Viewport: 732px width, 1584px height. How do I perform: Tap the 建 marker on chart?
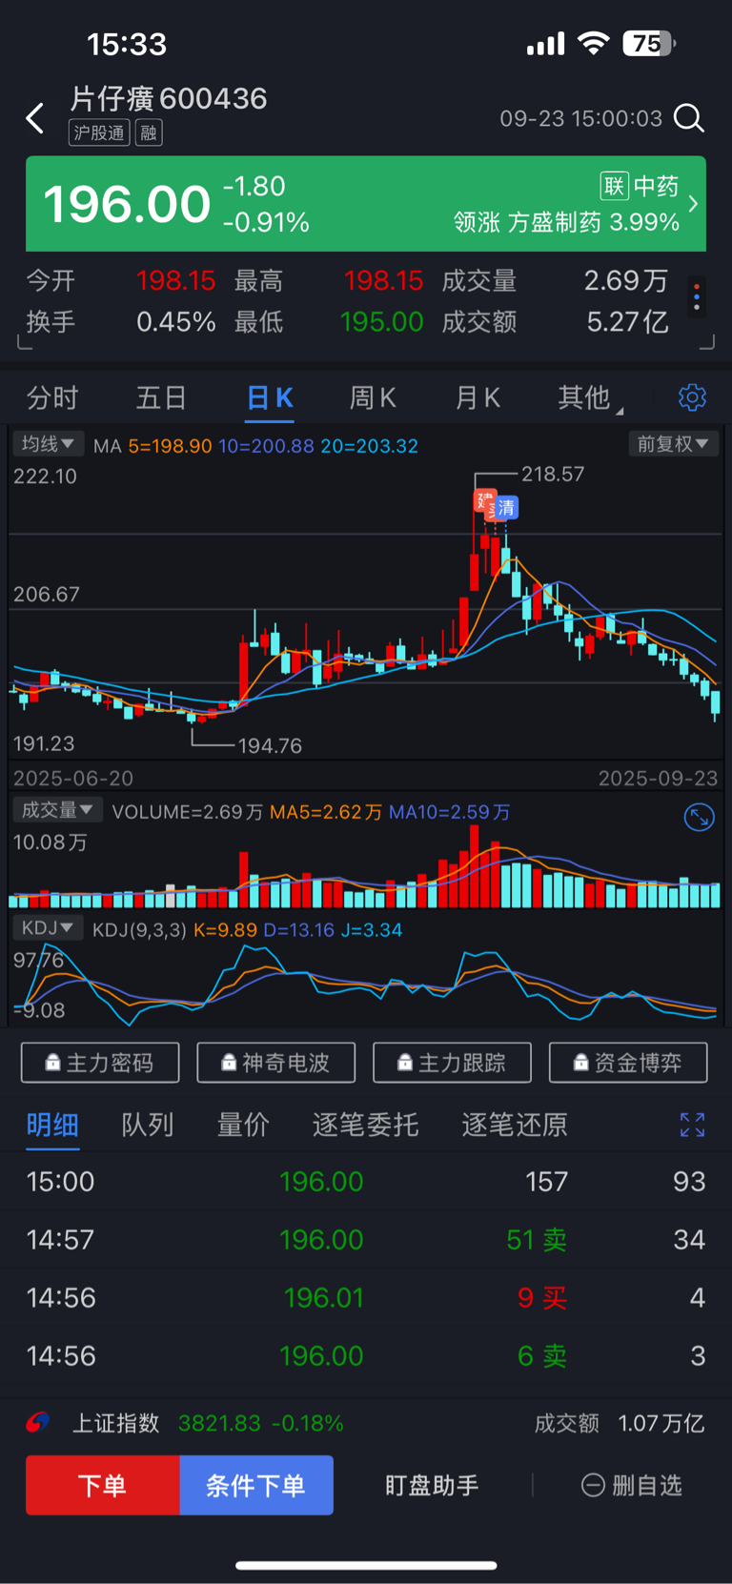point(485,500)
